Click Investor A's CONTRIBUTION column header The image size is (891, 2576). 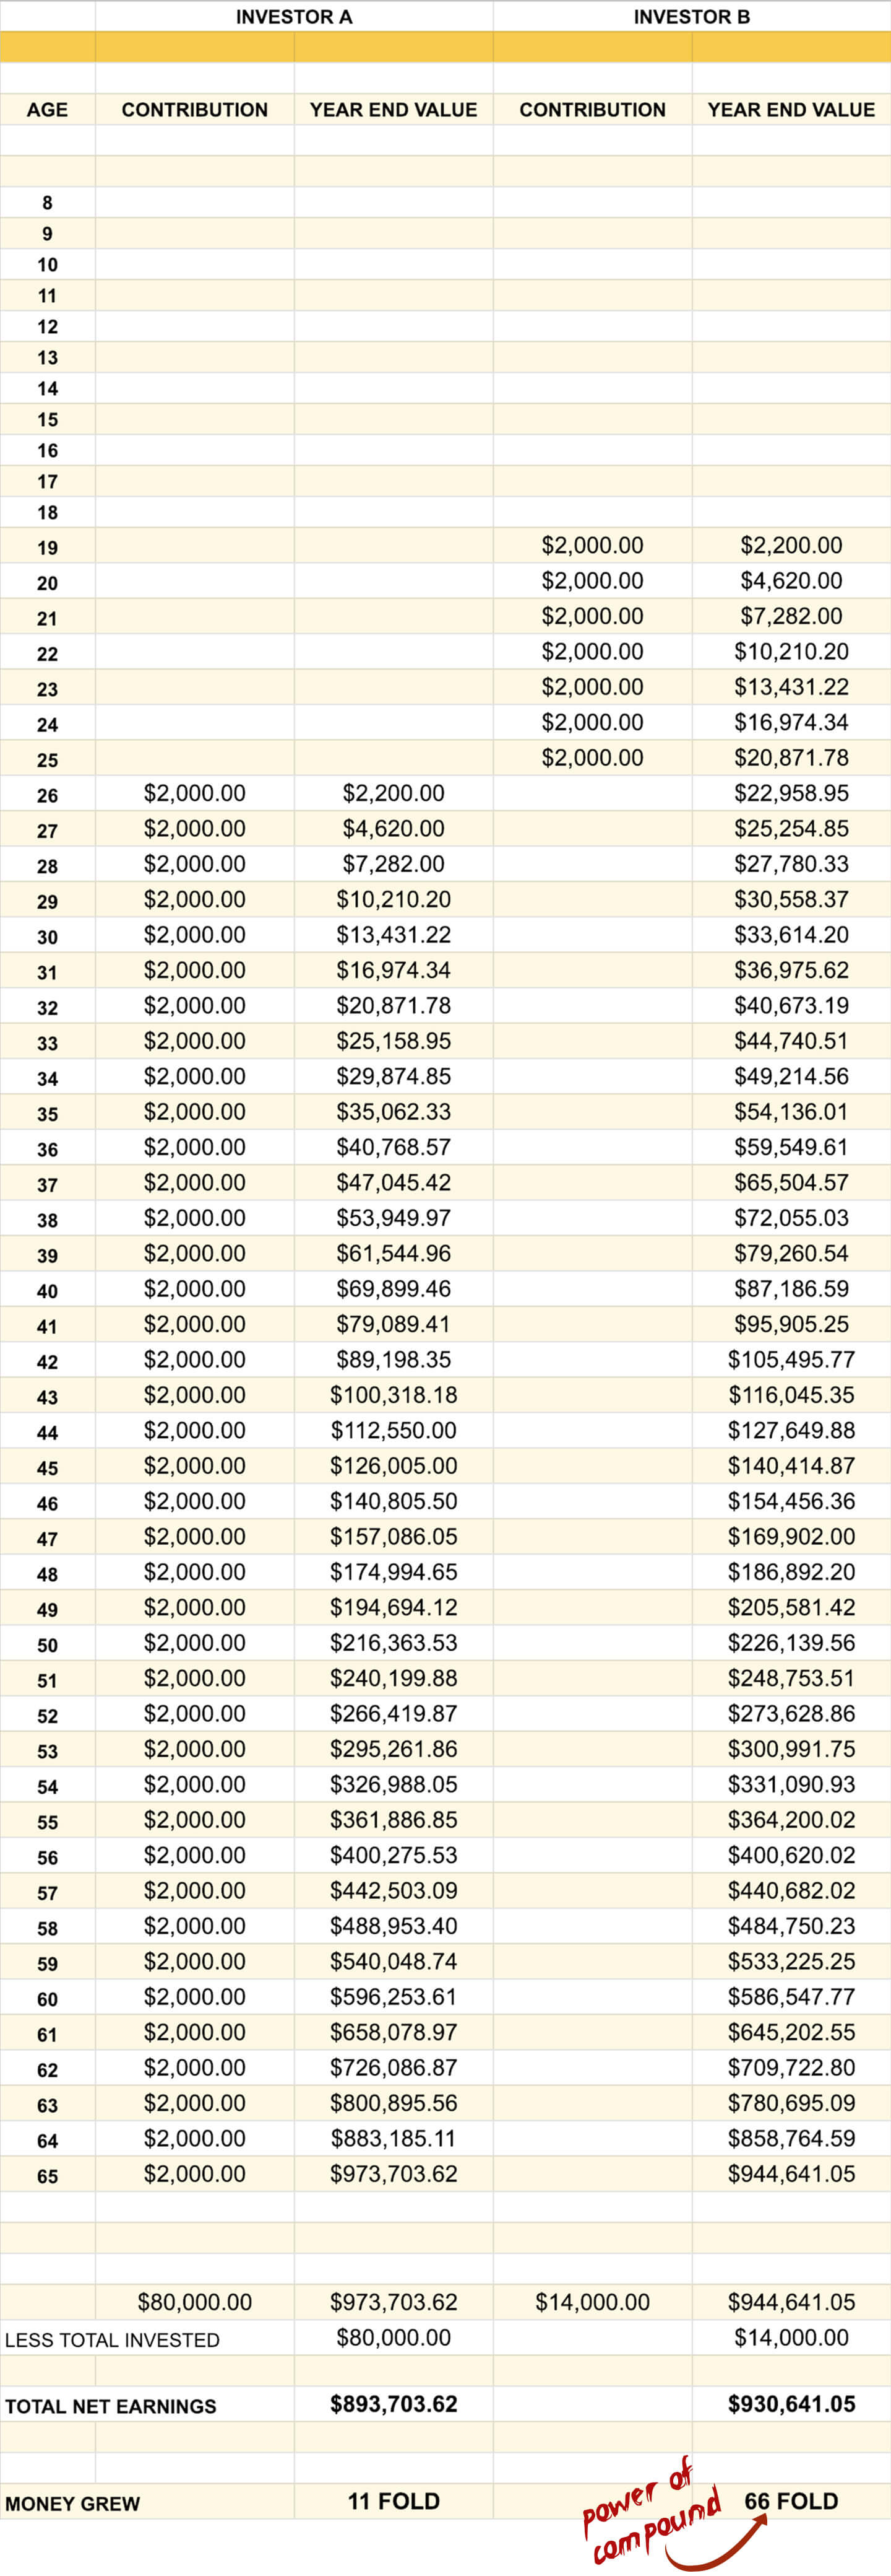point(195,110)
